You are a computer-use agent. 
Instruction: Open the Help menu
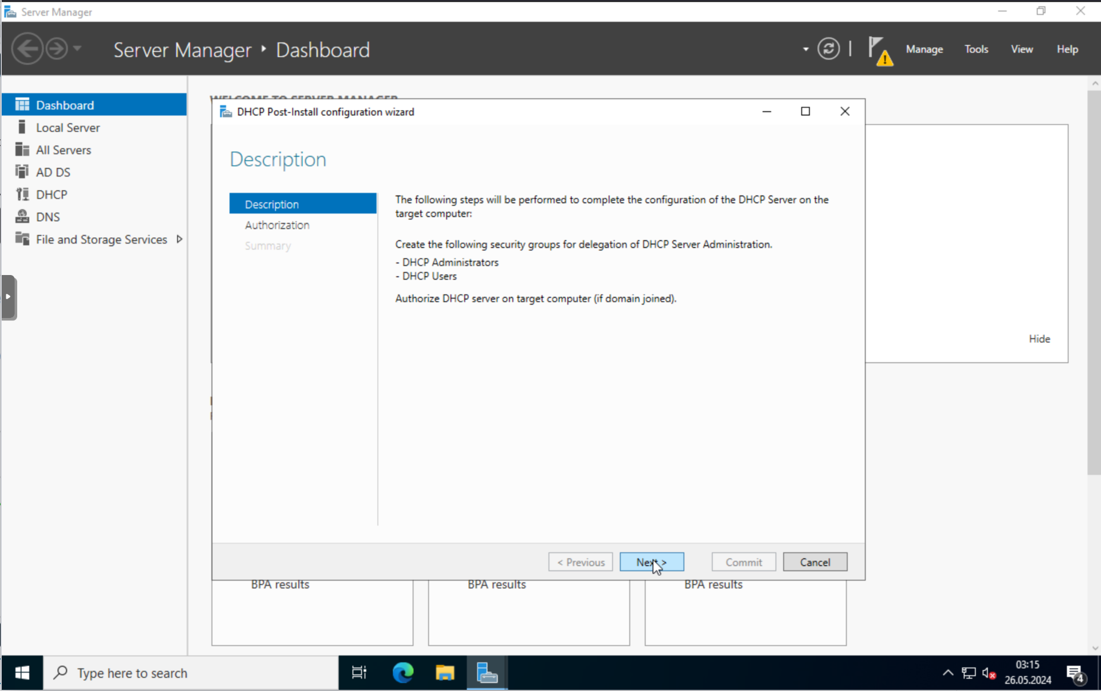(x=1067, y=49)
